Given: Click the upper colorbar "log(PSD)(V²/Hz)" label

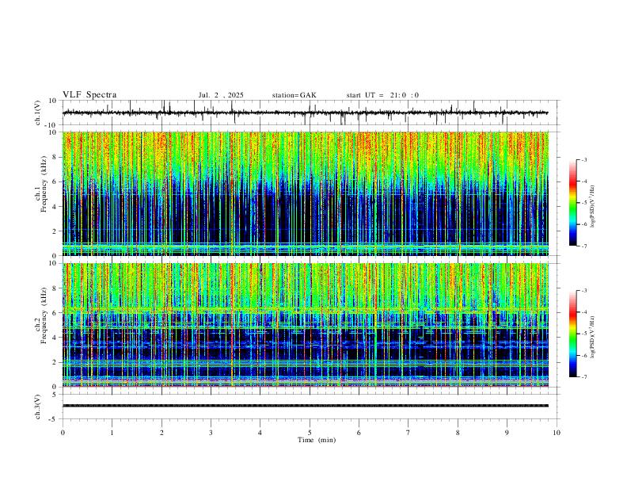Looking at the screenshot, I should 593,207.
